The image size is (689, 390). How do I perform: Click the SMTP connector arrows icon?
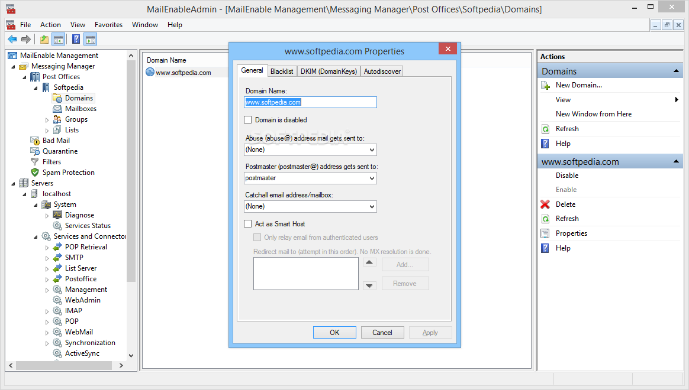57,258
